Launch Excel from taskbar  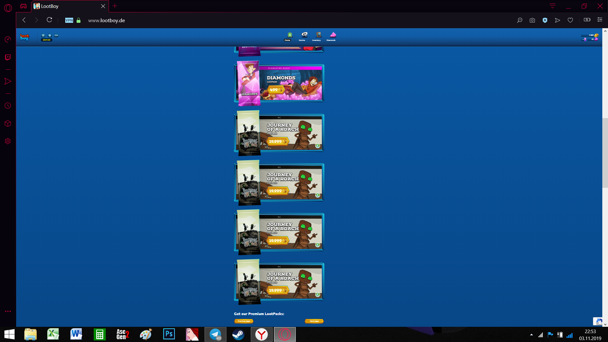click(x=53, y=334)
